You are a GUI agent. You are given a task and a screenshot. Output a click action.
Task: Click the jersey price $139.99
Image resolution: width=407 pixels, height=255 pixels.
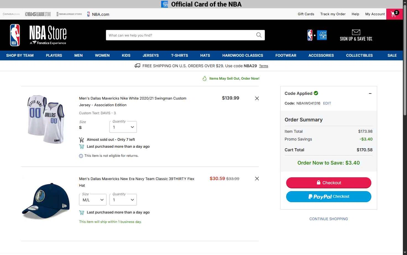tap(231, 98)
